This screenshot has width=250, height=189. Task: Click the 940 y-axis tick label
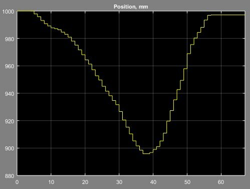pos(10,94)
